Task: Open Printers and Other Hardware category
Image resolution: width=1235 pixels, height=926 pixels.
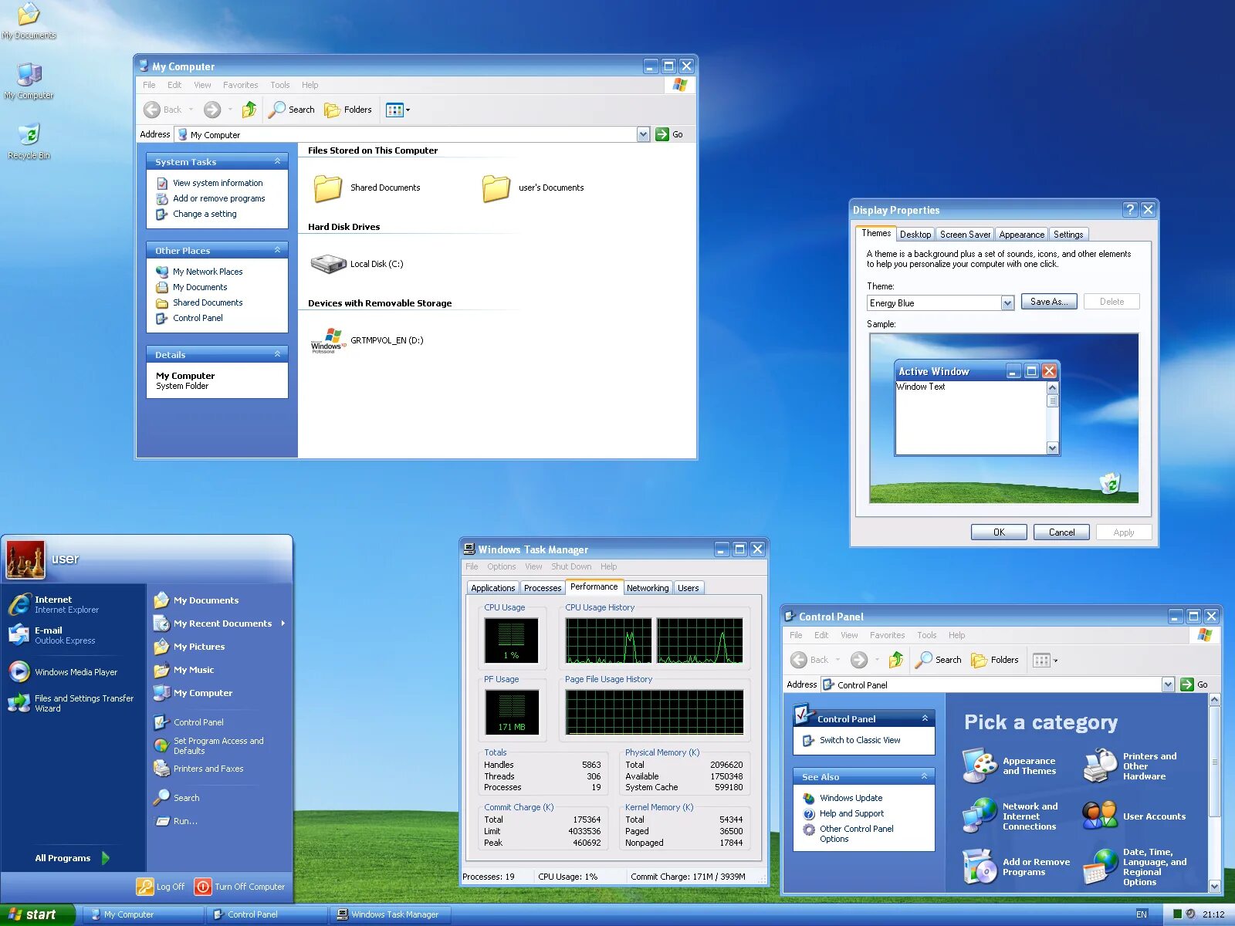Action: [1130, 766]
